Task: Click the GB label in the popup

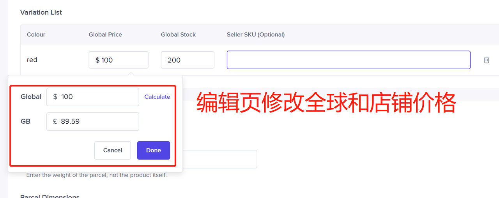Action: 25,121
